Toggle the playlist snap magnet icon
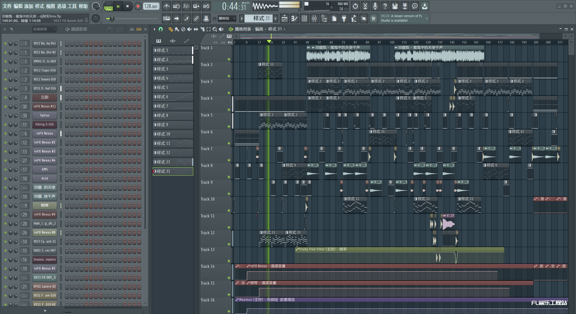The image size is (576, 314). point(161,29)
